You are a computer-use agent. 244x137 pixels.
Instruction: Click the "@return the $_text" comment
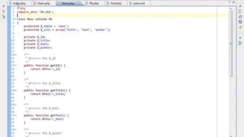(x=44, y=108)
